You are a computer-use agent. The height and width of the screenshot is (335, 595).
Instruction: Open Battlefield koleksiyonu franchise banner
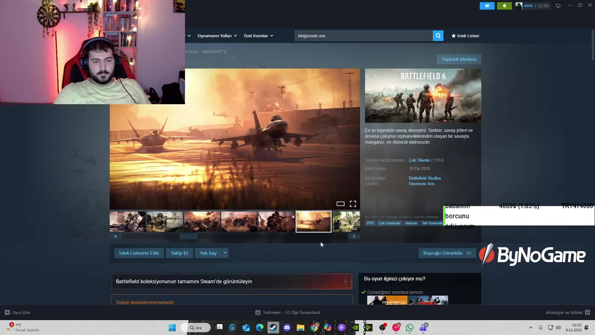point(231,281)
